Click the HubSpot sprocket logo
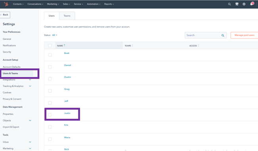The height and width of the screenshot is (151, 258). pyautogui.click(x=6, y=4)
